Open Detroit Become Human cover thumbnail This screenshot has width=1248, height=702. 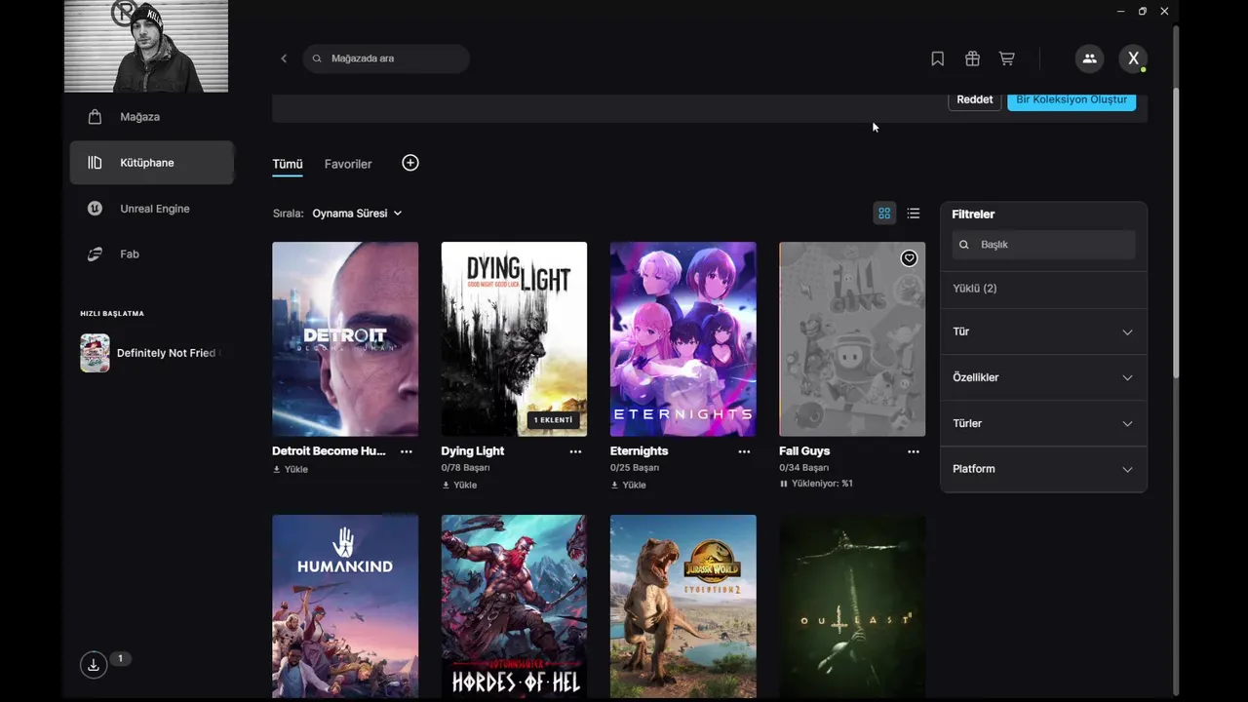click(345, 339)
